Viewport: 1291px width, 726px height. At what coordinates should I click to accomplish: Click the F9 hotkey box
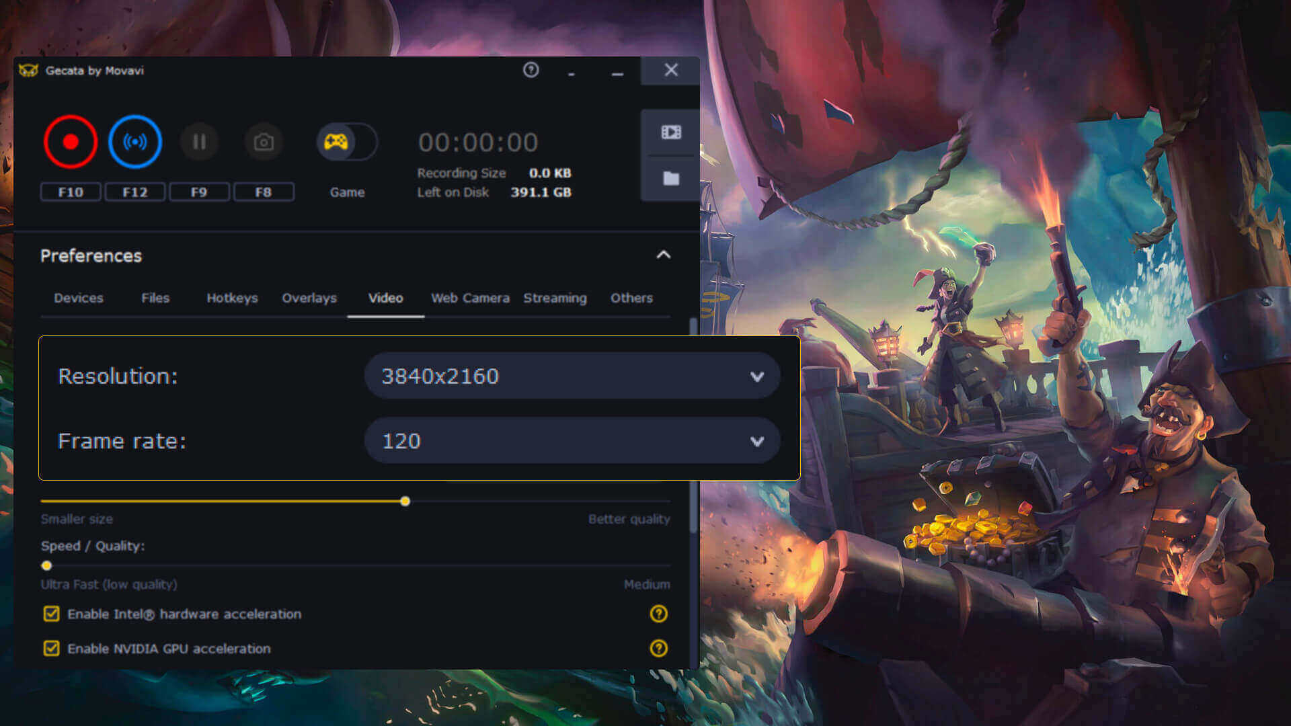(x=199, y=192)
